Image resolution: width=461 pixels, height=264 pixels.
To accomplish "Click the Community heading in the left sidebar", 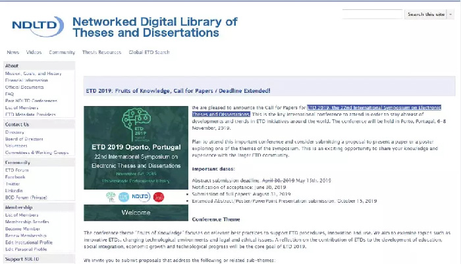I will 40,162.
